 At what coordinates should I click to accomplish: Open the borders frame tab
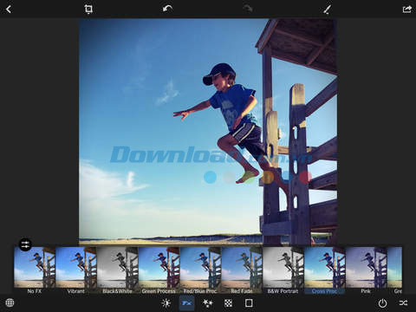click(249, 302)
